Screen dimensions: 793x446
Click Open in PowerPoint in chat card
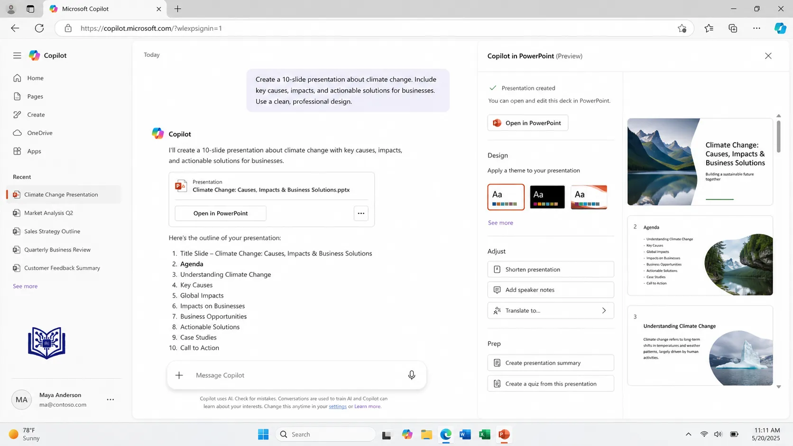[x=221, y=213]
